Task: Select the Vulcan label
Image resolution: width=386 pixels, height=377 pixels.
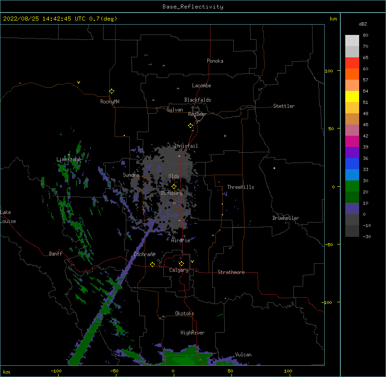Action: coord(243,355)
